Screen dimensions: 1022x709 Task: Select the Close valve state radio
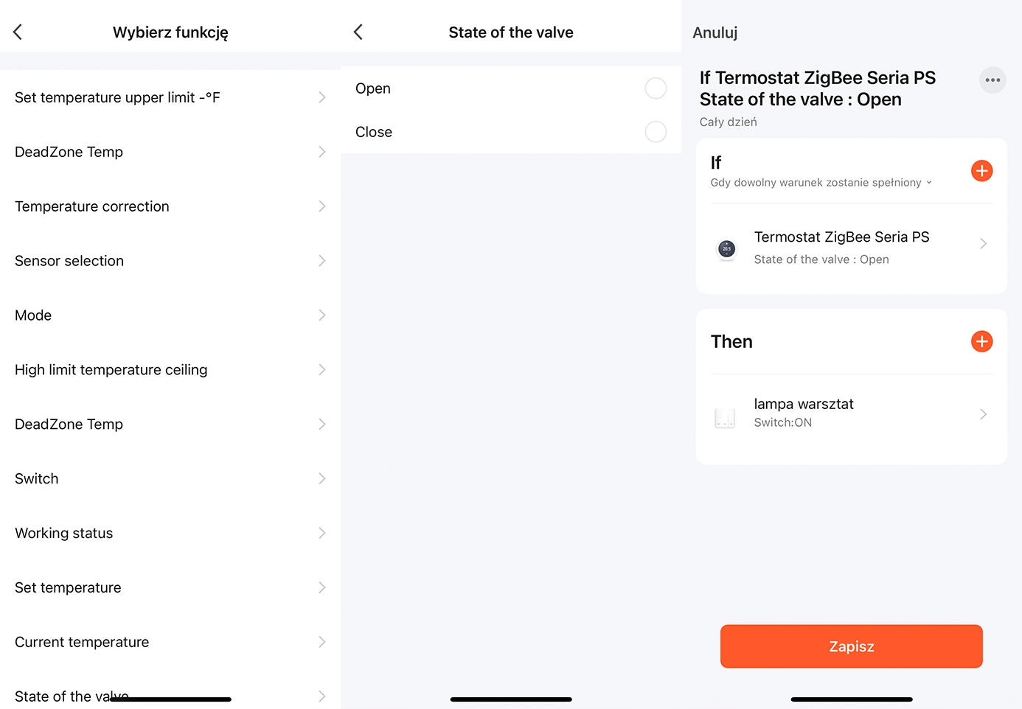(x=655, y=132)
